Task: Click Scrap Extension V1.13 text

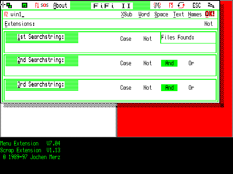Action: point(30,150)
